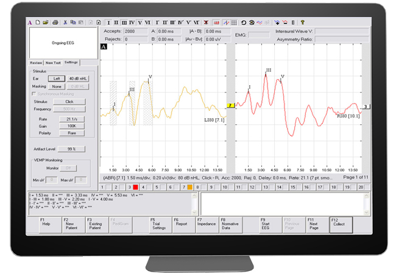Screen dimensions: 396x274
Task: Switch to the Review tab
Action: 36,63
